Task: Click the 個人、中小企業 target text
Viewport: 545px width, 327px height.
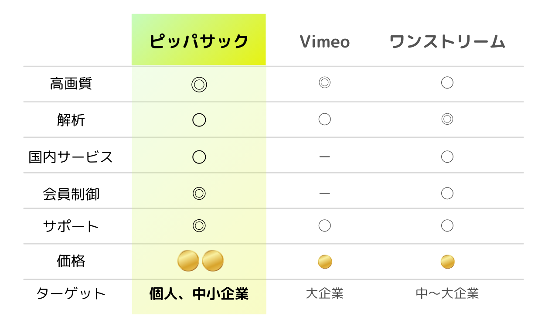Action: coord(199,294)
